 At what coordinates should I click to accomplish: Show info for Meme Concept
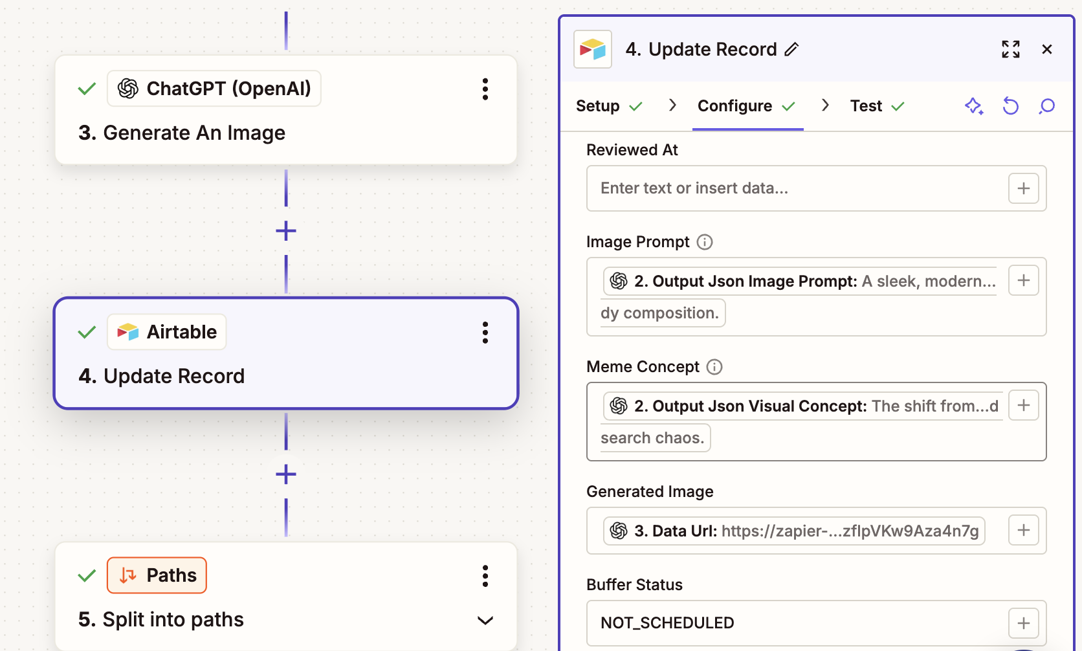[714, 367]
